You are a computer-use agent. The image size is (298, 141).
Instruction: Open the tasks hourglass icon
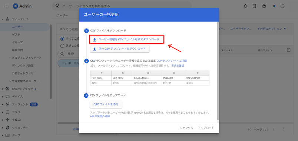point(255,6)
